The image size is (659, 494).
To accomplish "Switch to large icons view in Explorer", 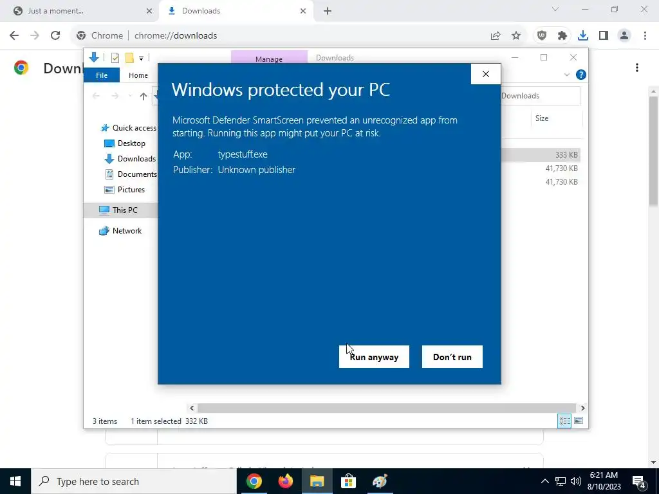I will (579, 421).
